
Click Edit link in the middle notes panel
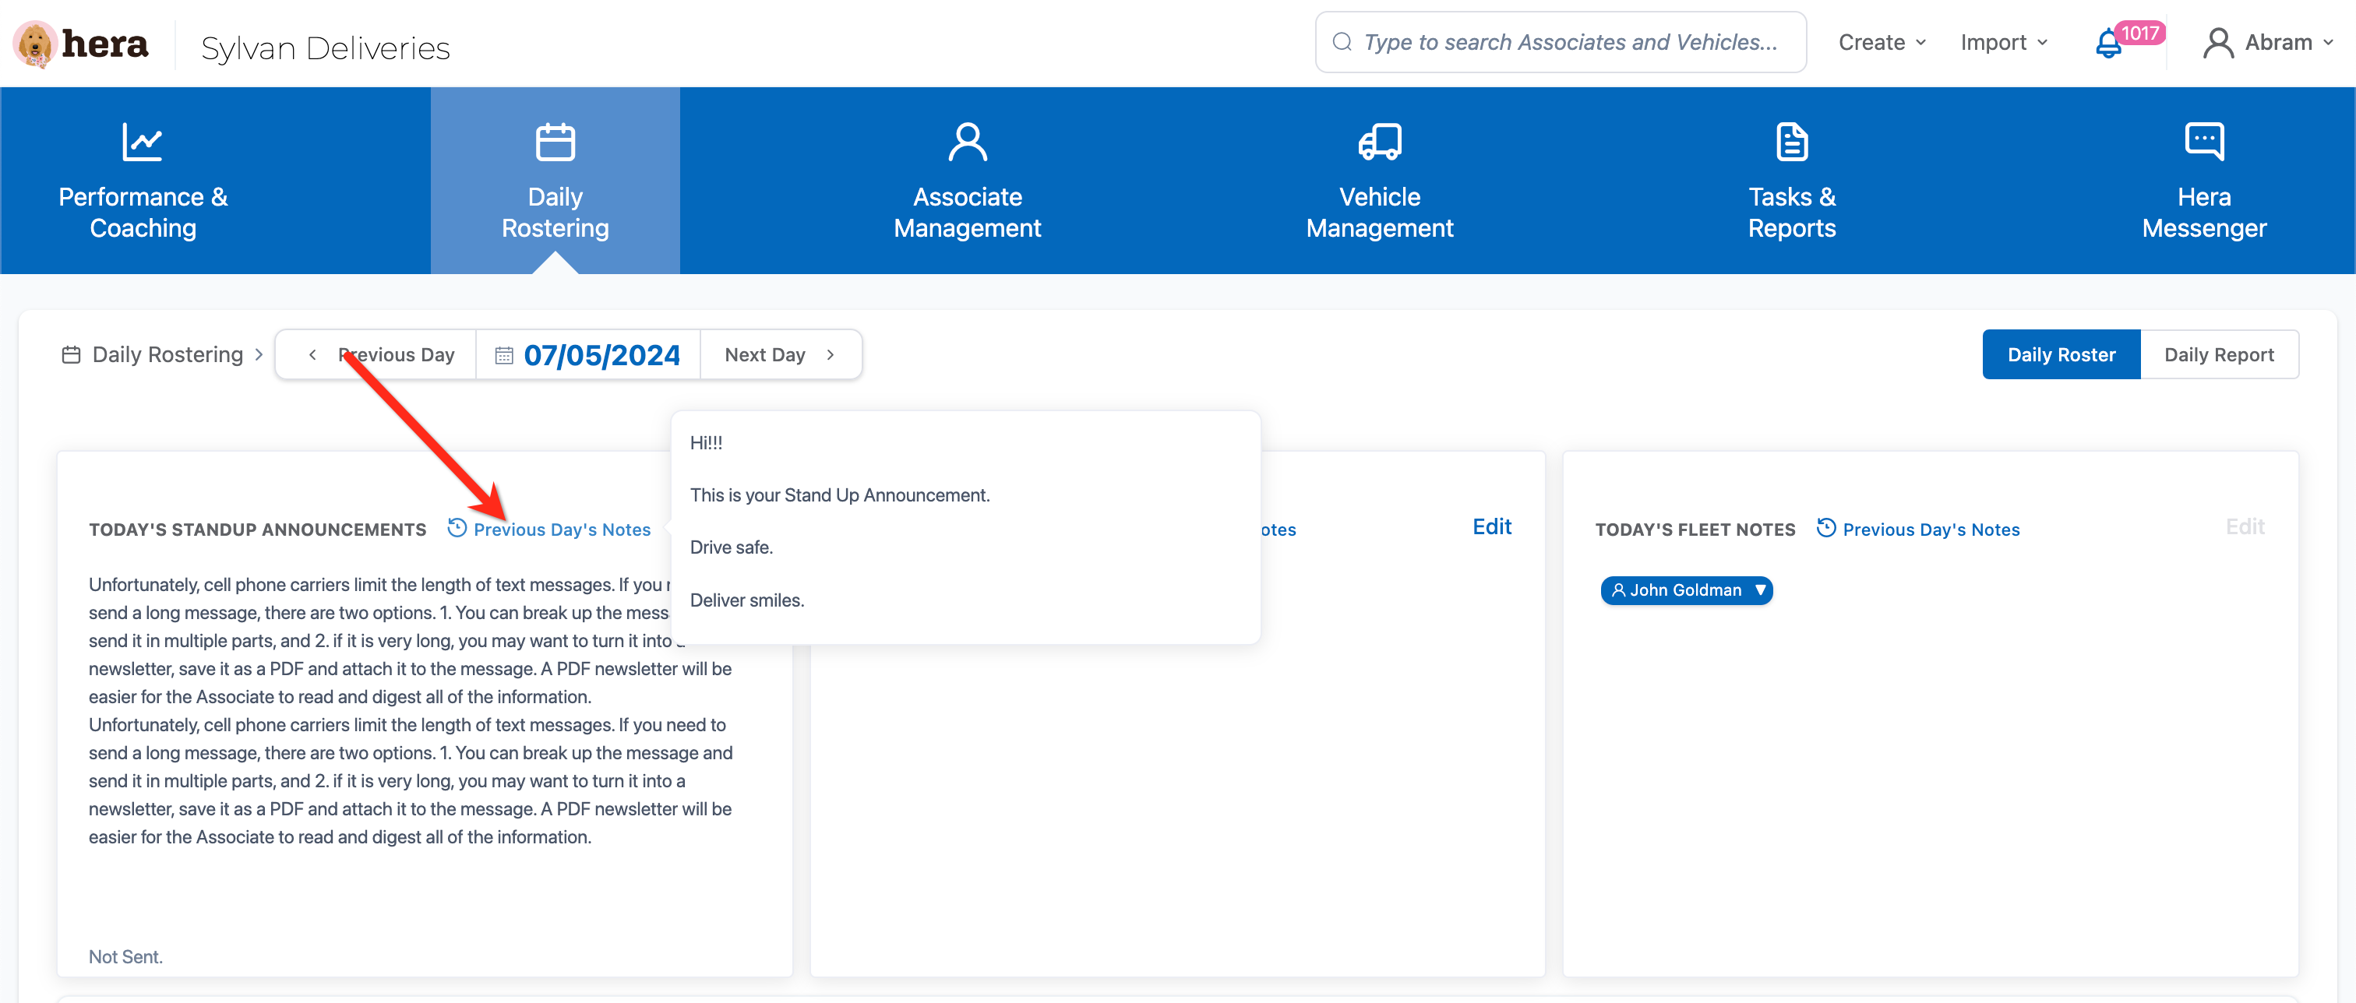click(x=1490, y=526)
